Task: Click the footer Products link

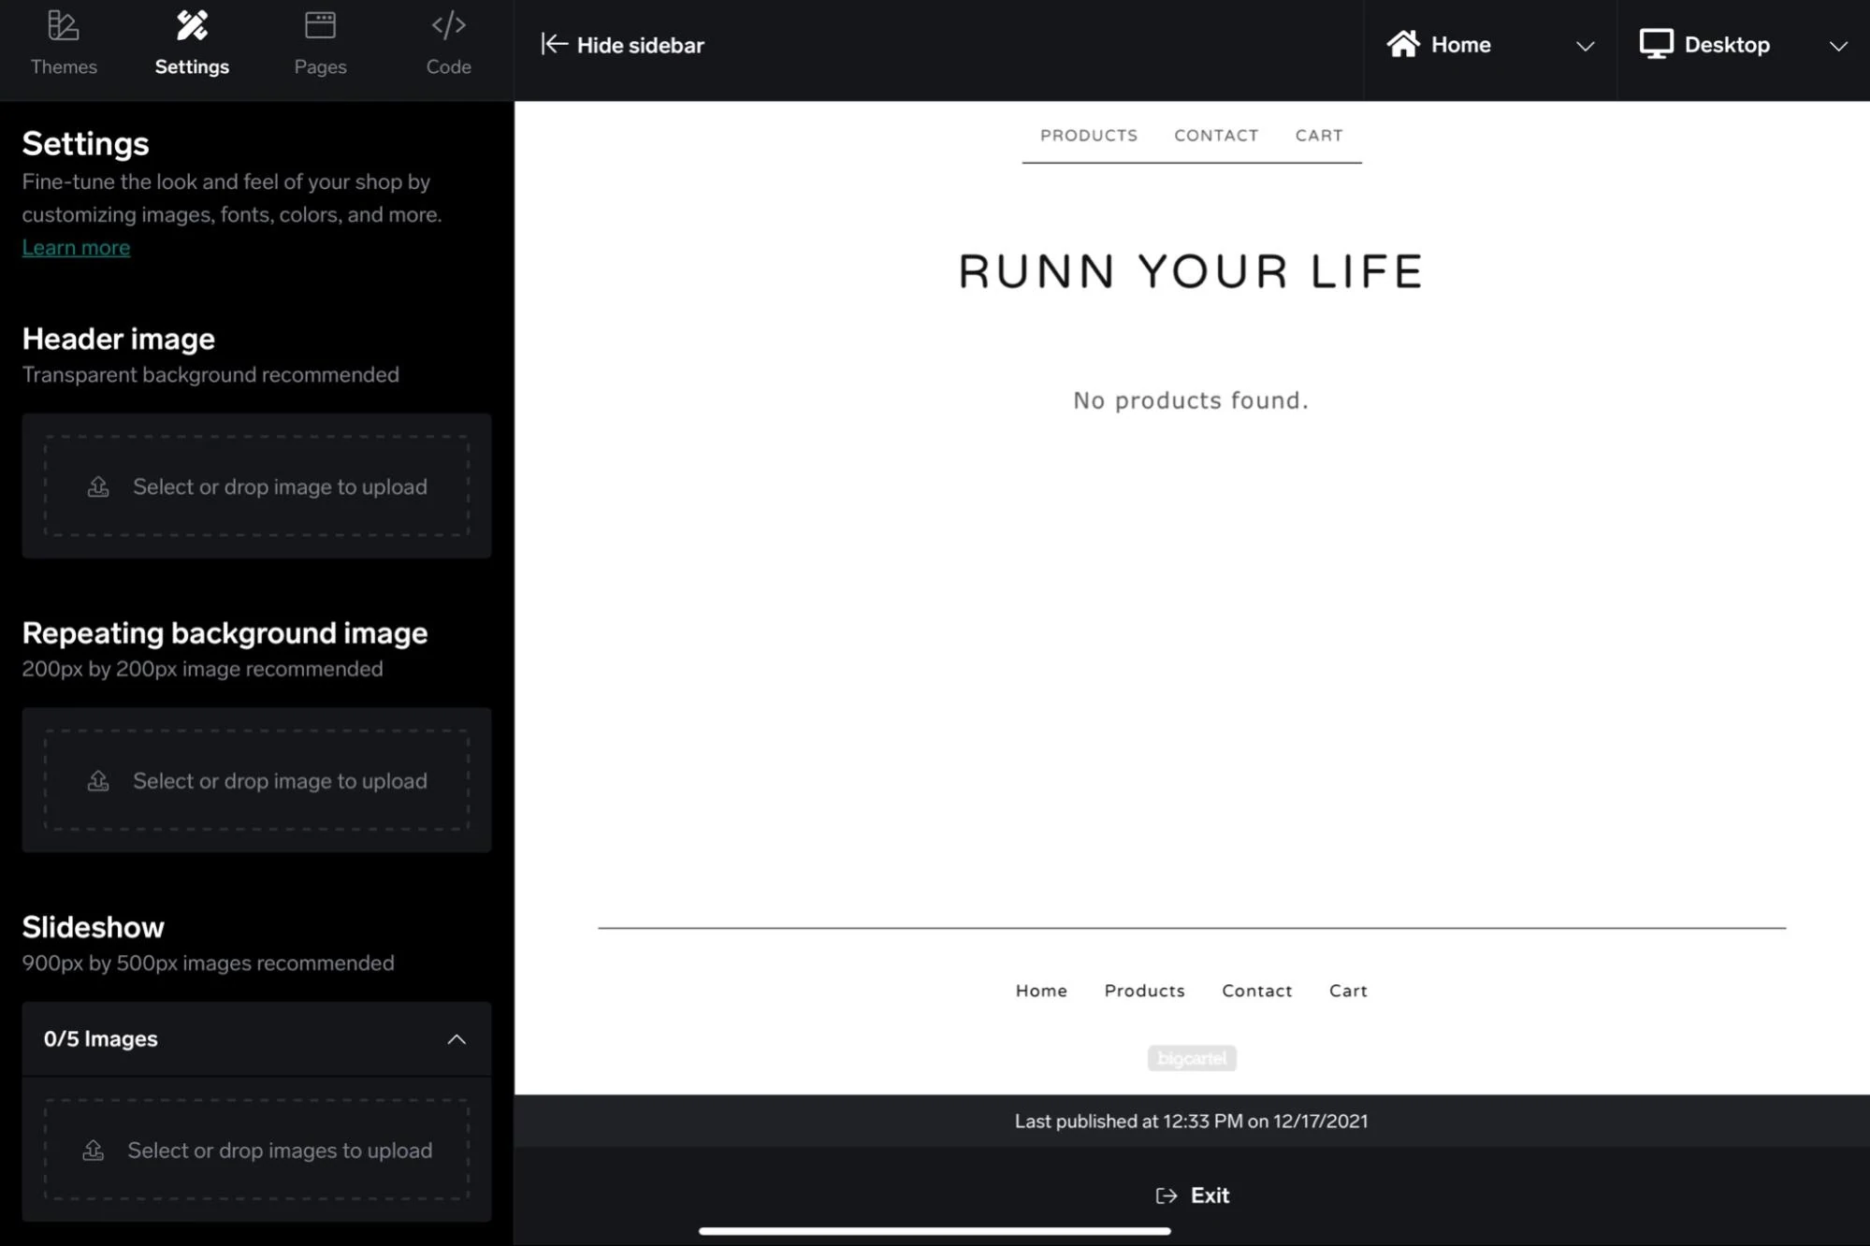Action: tap(1143, 991)
